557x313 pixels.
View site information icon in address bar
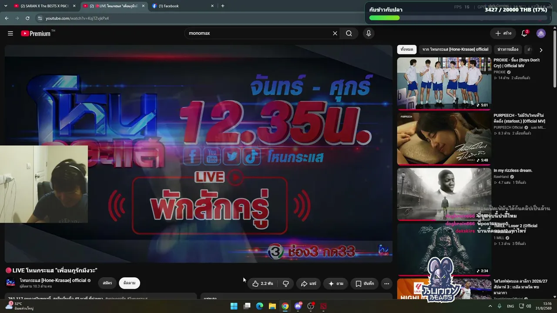pyautogui.click(x=40, y=18)
